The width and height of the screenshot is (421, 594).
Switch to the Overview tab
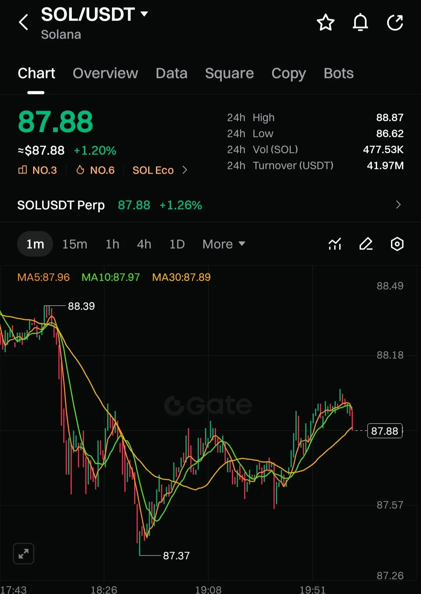point(105,73)
